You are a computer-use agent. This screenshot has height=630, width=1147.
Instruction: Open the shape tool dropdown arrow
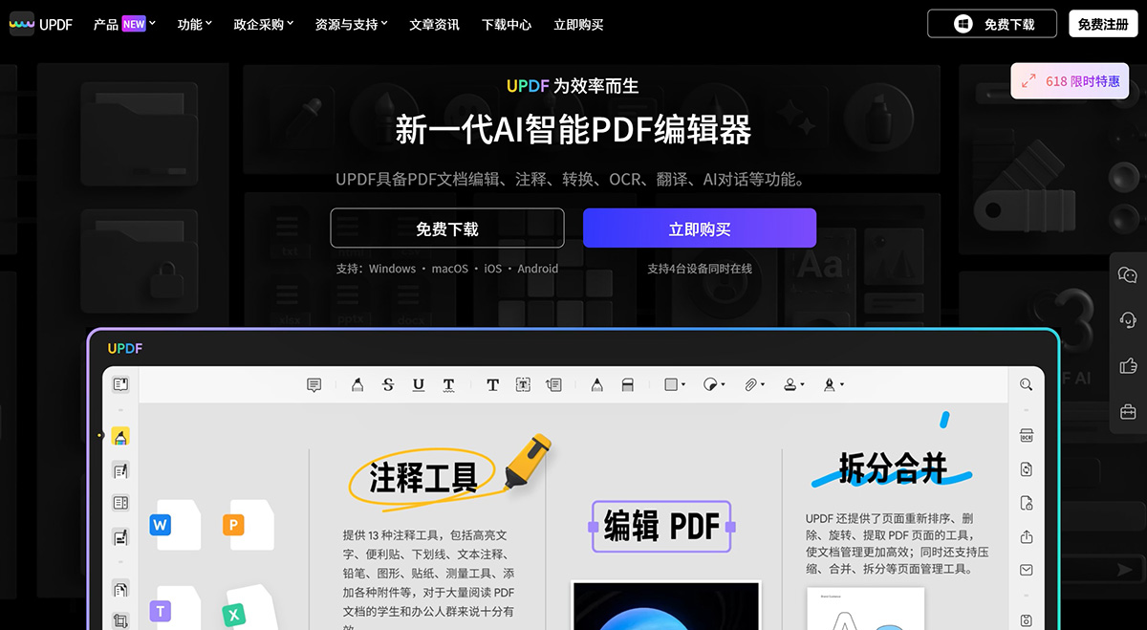click(x=682, y=384)
